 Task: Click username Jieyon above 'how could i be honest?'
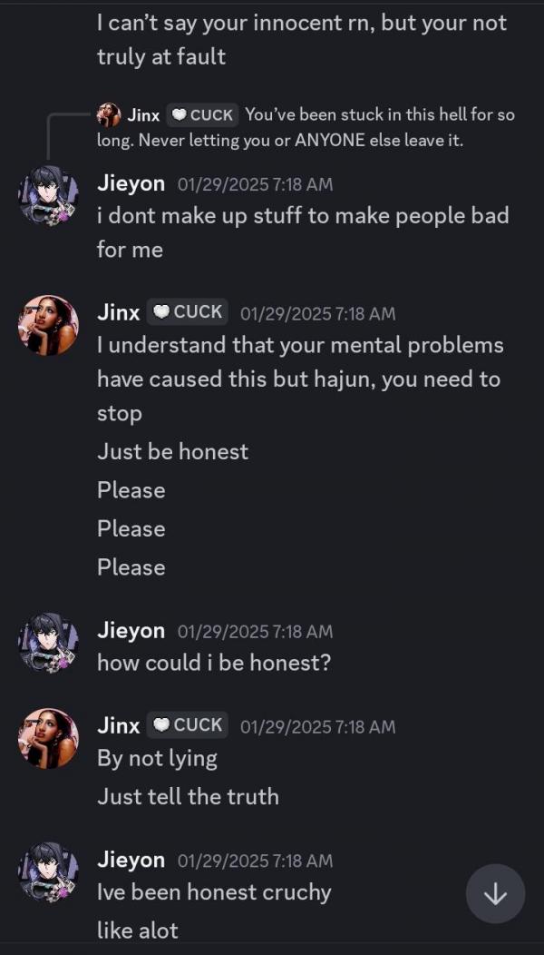pos(131,631)
